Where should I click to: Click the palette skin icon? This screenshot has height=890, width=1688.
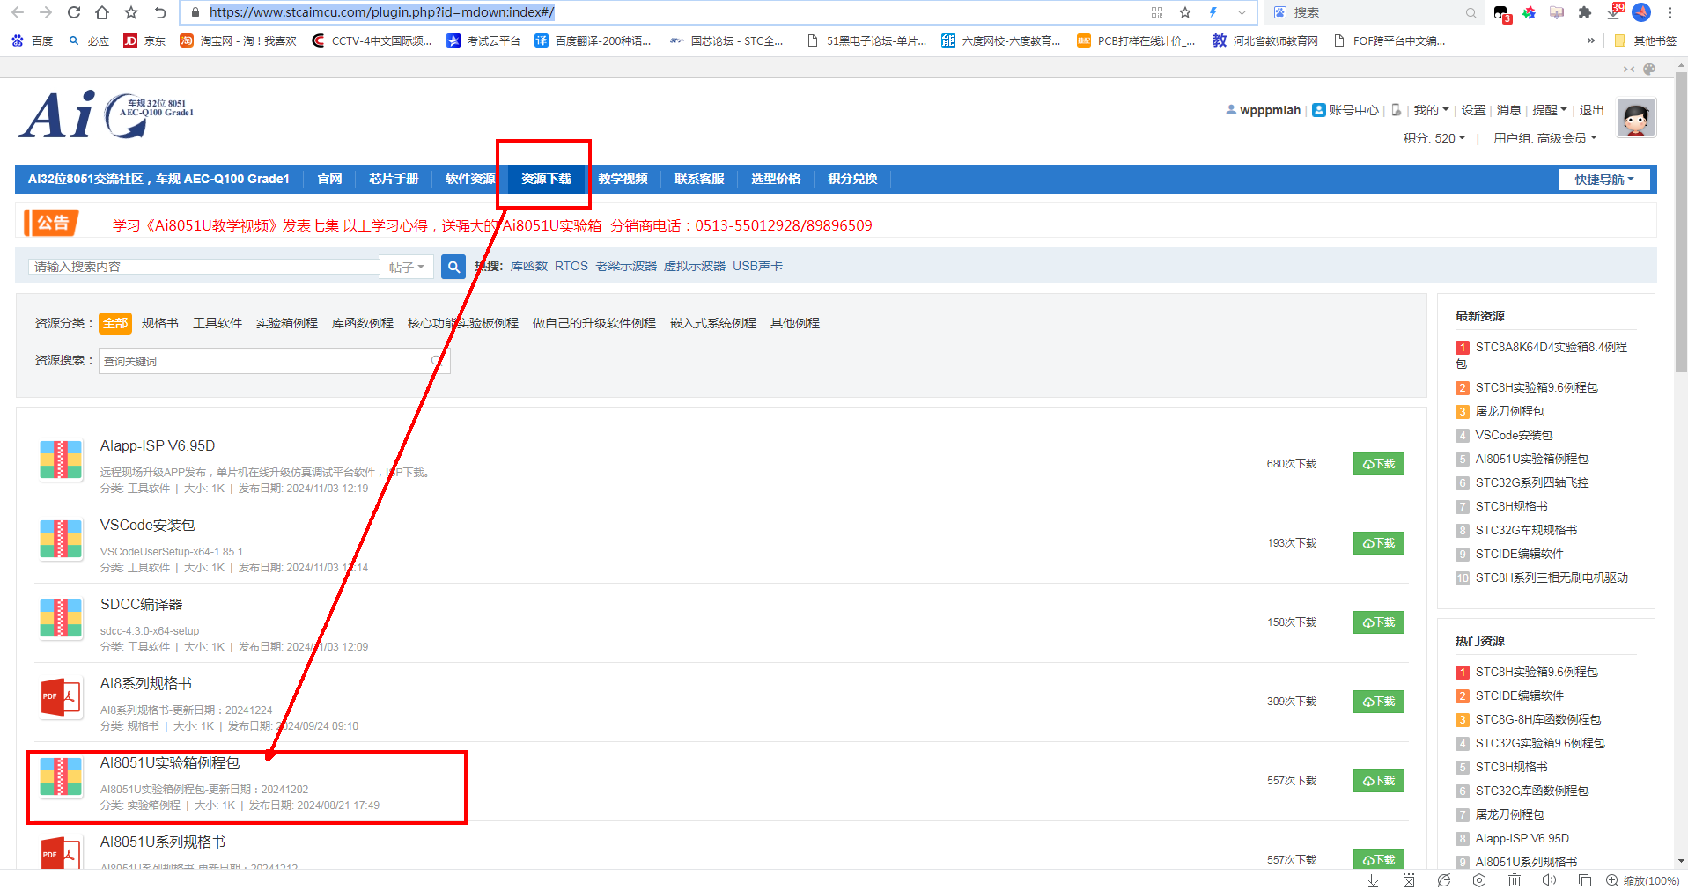click(x=1649, y=69)
